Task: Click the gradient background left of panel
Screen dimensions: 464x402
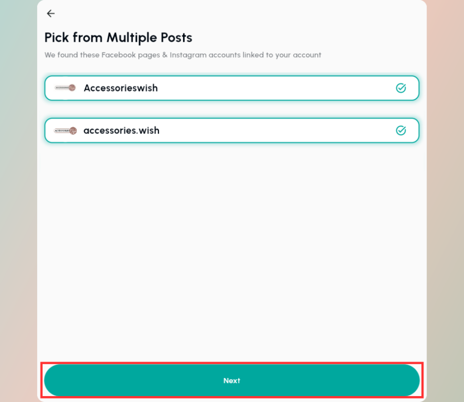Action: click(18, 204)
